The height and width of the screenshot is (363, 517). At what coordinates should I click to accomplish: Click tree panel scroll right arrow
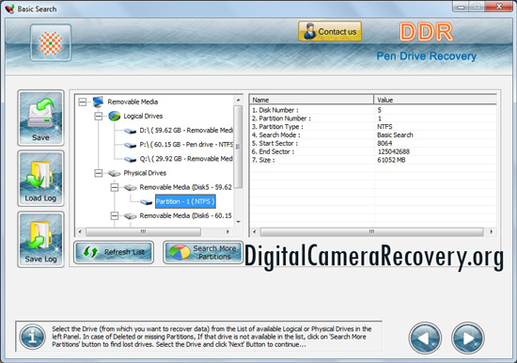pyautogui.click(x=227, y=231)
